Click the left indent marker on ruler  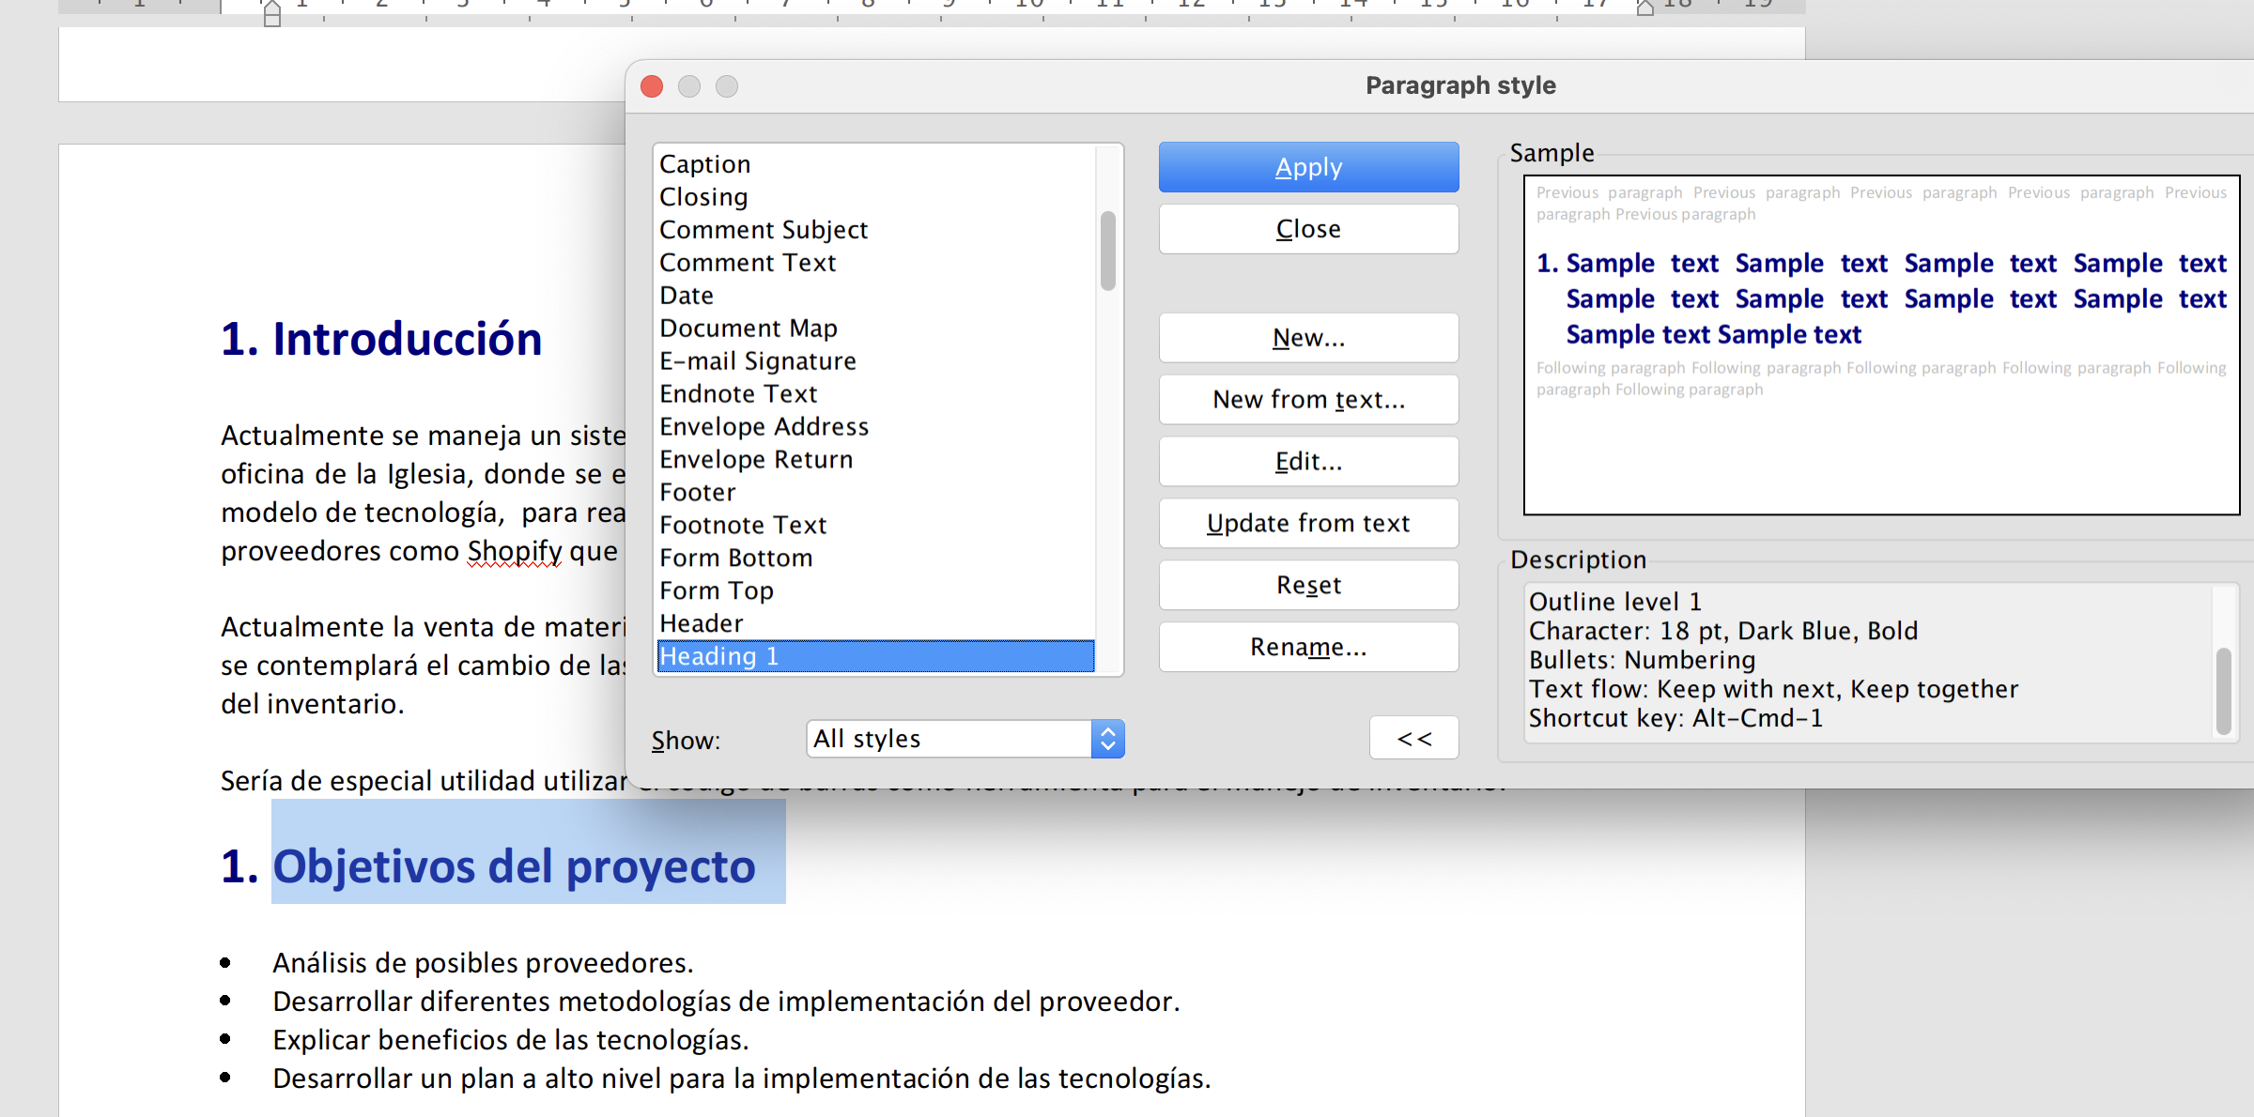pyautogui.click(x=272, y=14)
